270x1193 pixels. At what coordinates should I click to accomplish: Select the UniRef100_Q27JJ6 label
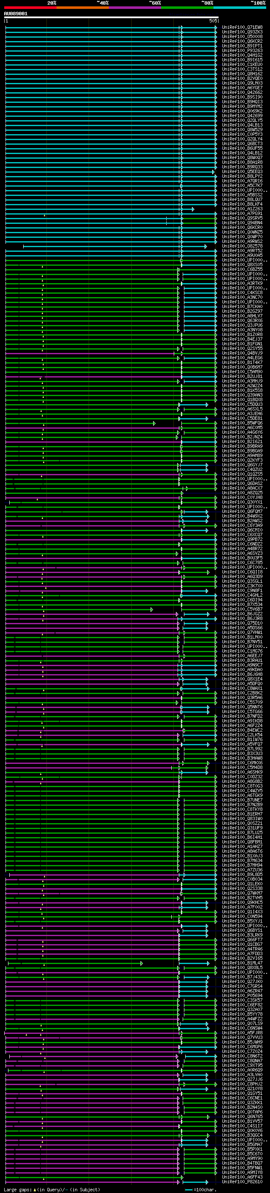tap(242, 1079)
